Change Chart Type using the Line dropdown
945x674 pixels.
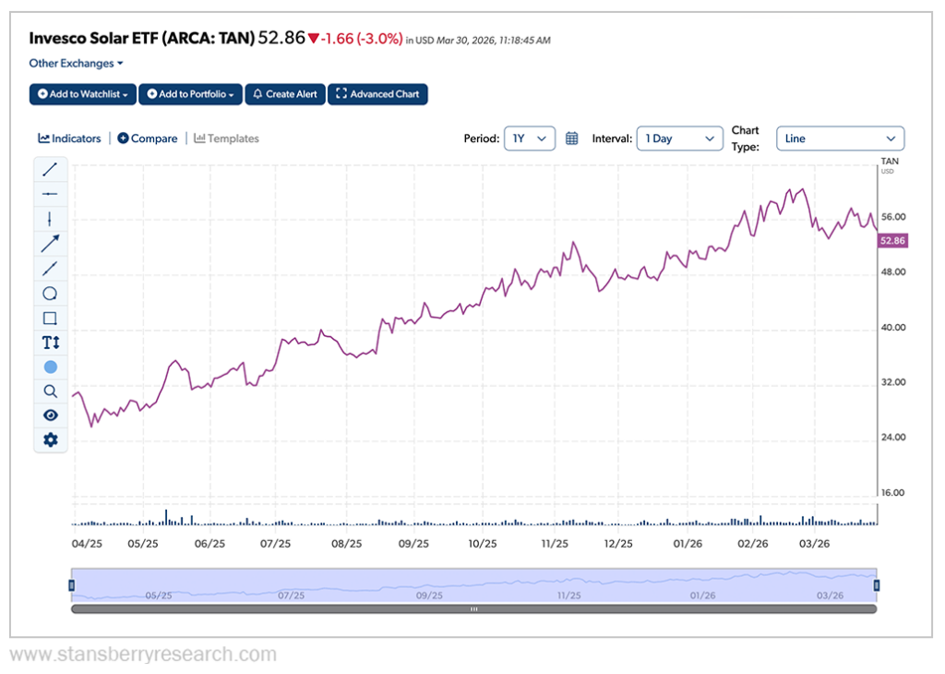point(840,138)
